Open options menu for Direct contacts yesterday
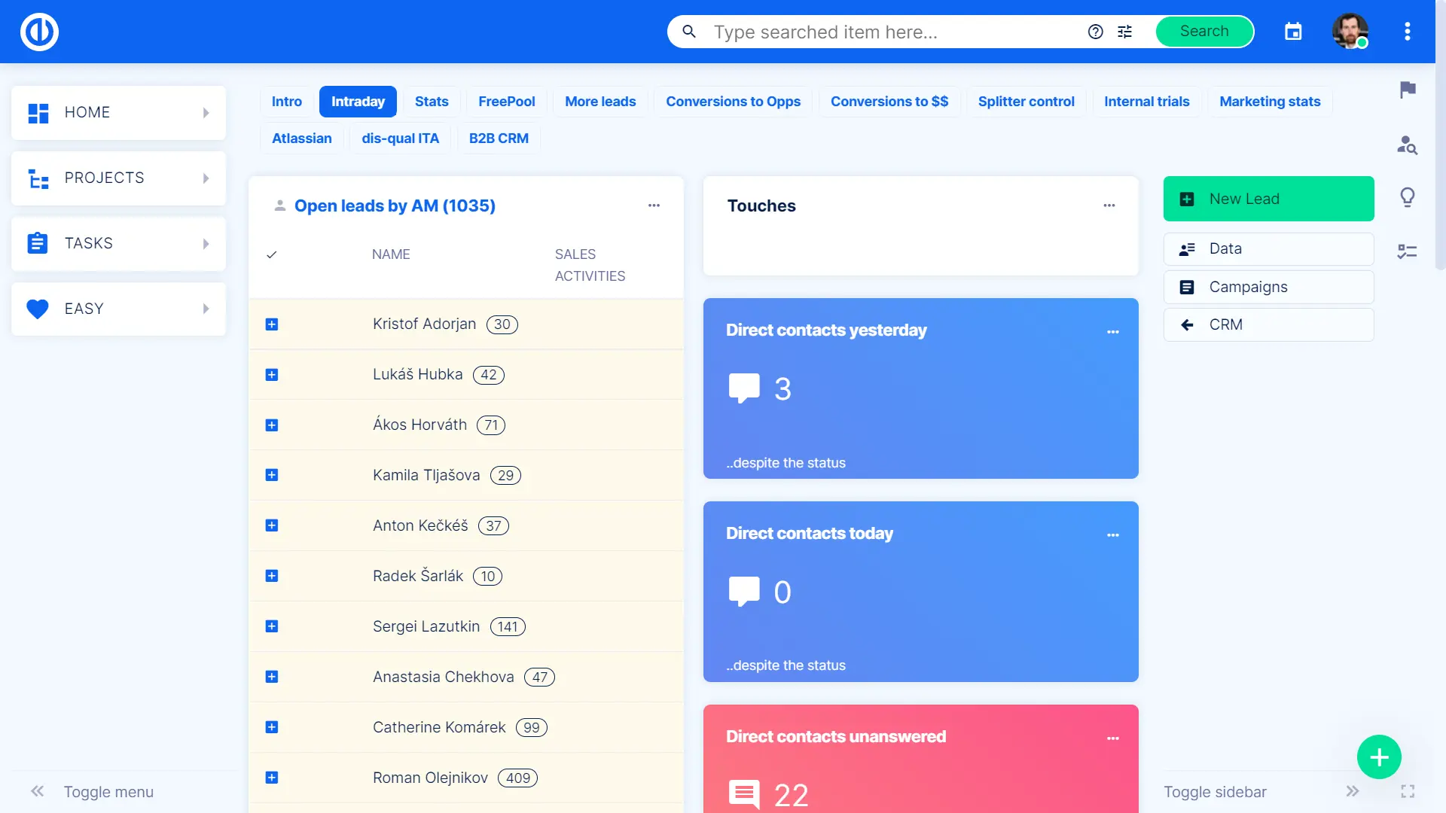Viewport: 1446px width, 813px height. tap(1112, 332)
